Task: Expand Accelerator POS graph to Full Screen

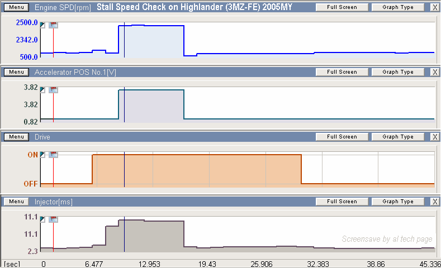Action: (x=342, y=72)
